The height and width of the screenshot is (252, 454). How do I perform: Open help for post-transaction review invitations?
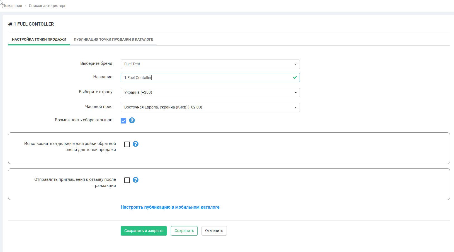pos(135,180)
